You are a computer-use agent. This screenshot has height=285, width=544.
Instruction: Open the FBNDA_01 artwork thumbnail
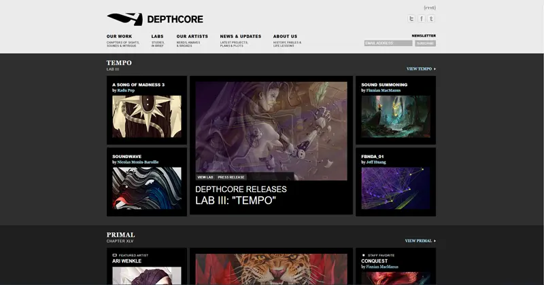(396, 189)
